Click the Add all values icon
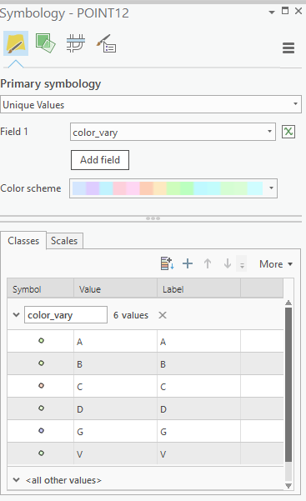The height and width of the screenshot is (501, 306). coord(167,263)
